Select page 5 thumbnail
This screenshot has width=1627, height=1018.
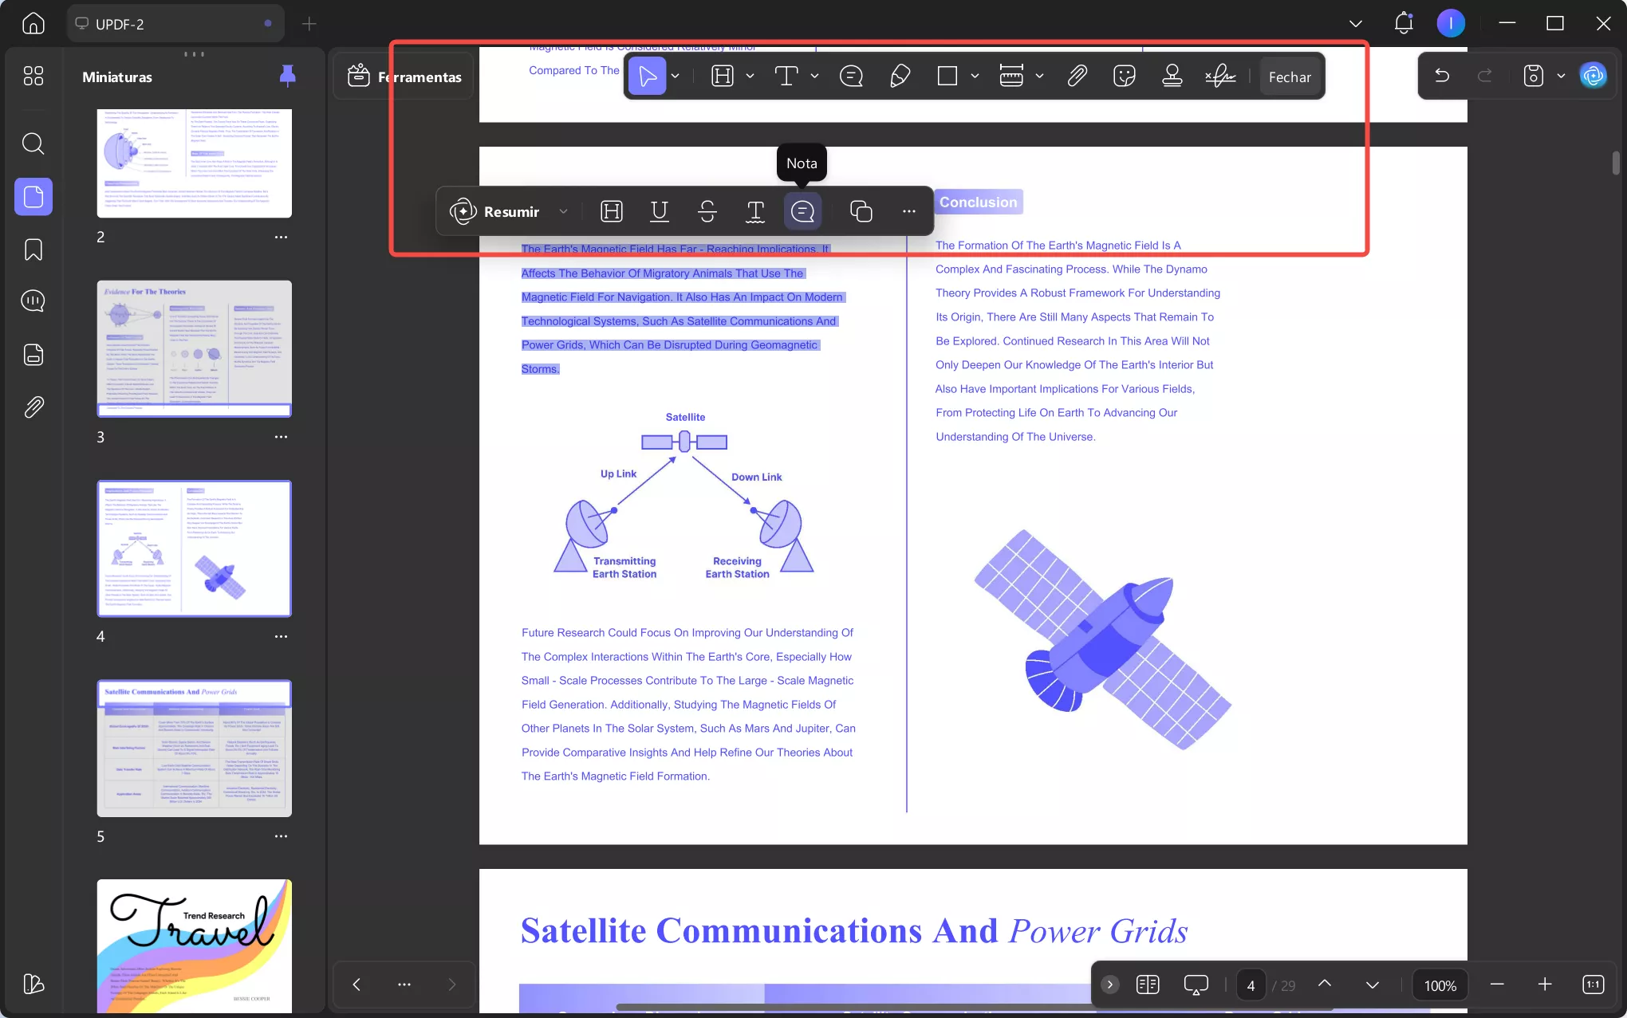[194, 748]
